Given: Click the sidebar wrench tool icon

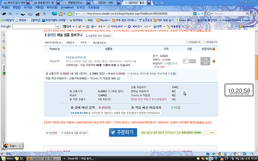Looking at the screenshot, I should point(4,40).
